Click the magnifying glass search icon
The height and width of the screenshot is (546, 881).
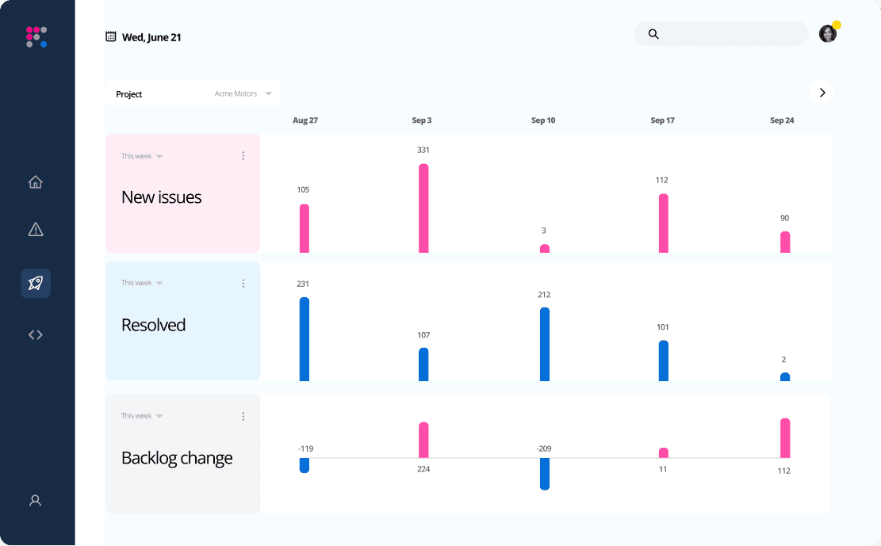click(x=653, y=34)
